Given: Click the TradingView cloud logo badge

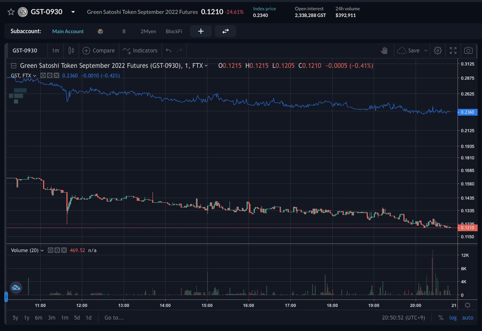Looking at the screenshot, I should pyautogui.click(x=16, y=288).
